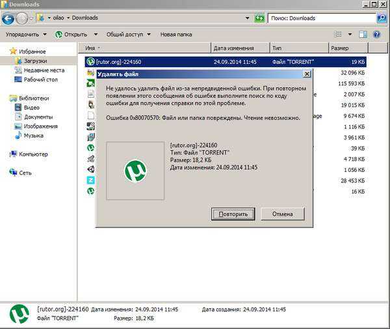Sort by the Тип column header
The width and height of the screenshot is (390, 329).
(300, 48)
